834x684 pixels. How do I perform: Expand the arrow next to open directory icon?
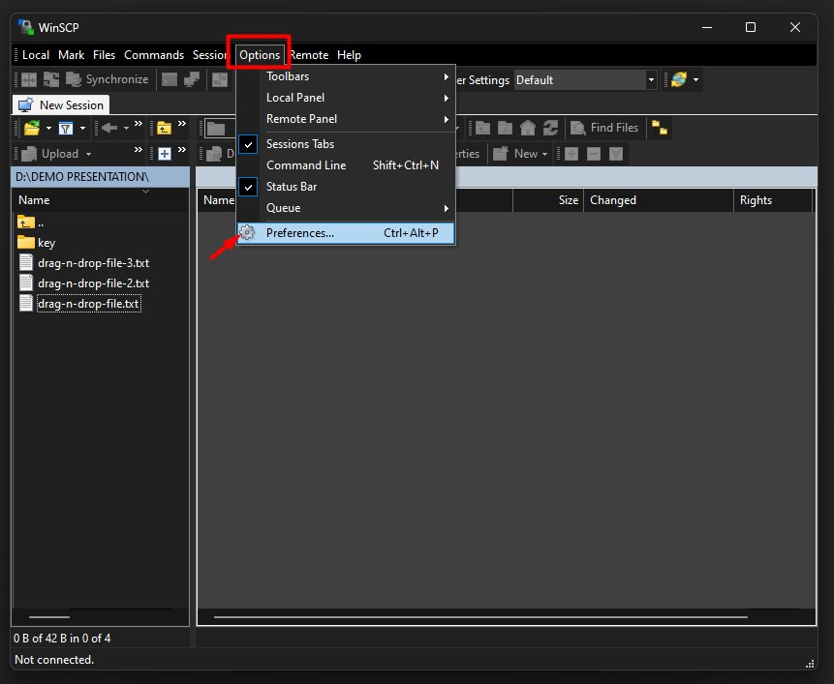48,128
